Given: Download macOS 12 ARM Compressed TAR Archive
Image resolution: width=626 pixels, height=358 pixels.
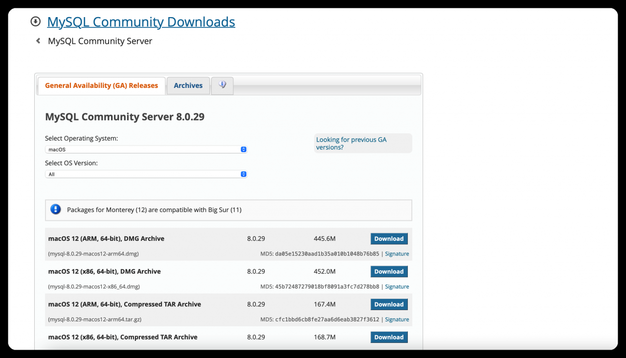Looking at the screenshot, I should 389,304.
